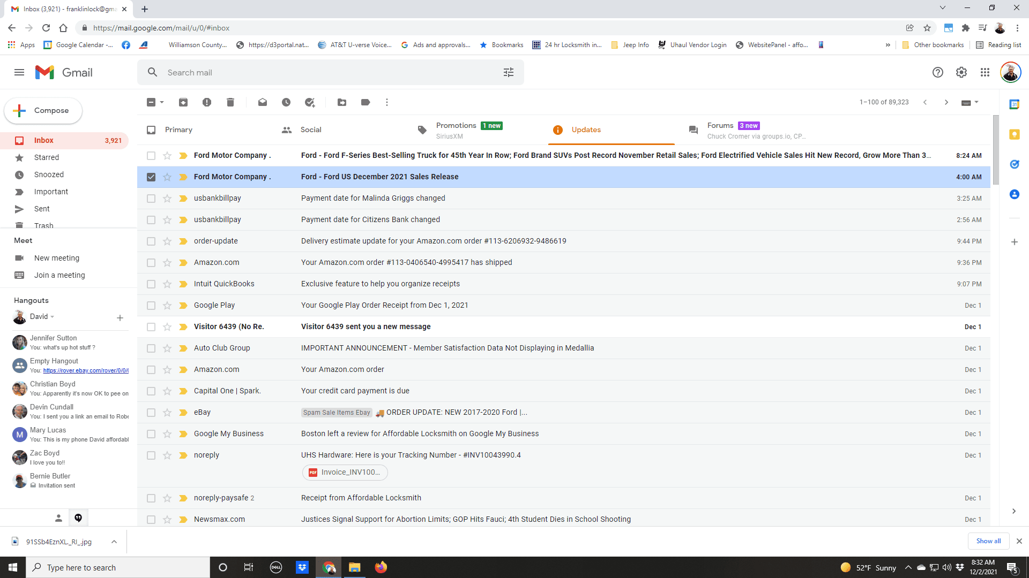1029x578 pixels.
Task: Open the Invoice_INV100 PDF attachment
Action: [x=345, y=472]
